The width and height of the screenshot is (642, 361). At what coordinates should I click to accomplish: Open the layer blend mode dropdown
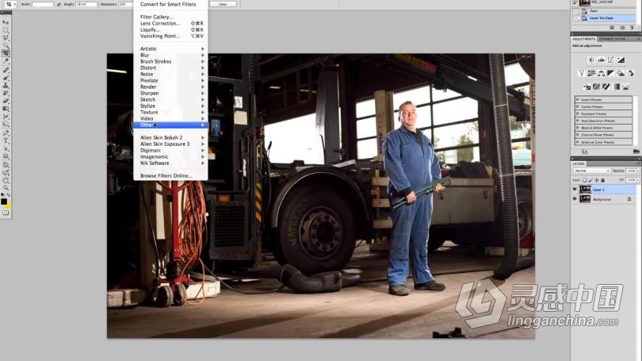click(591, 171)
